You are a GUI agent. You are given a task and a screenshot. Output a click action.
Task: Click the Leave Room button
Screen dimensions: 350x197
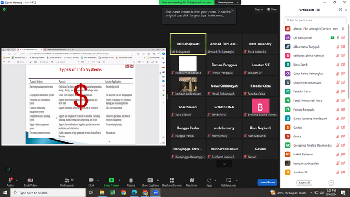(267, 182)
